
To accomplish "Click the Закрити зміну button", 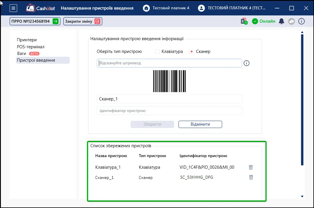I will pyautogui.click(x=83, y=21).
